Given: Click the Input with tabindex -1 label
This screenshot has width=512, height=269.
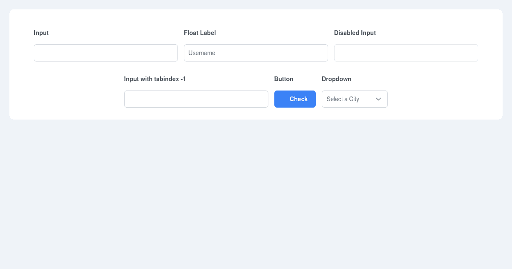Looking at the screenshot, I should click(x=154, y=79).
